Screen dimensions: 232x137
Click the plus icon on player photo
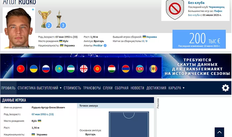click(33, 10)
